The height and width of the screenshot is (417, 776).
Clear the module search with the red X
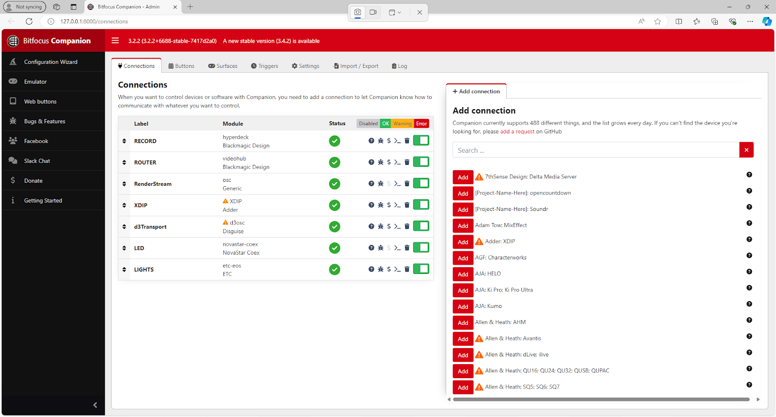pyautogui.click(x=746, y=150)
